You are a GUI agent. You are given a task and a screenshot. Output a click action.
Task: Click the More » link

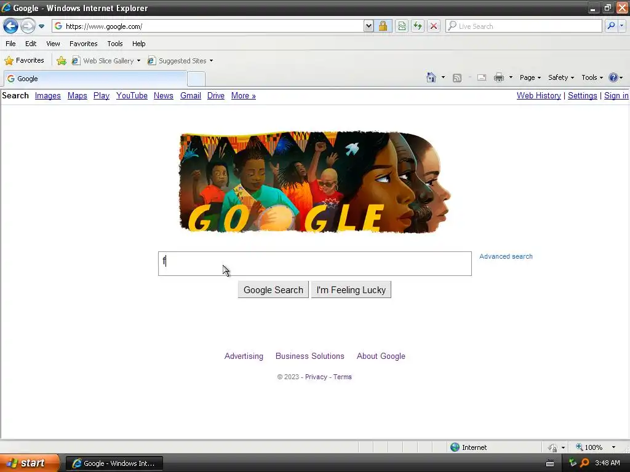244,95
